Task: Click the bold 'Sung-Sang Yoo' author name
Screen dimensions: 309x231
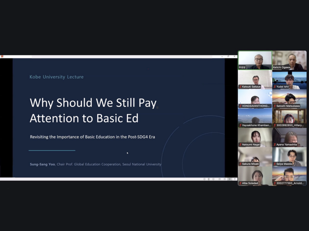Action: pos(42,164)
